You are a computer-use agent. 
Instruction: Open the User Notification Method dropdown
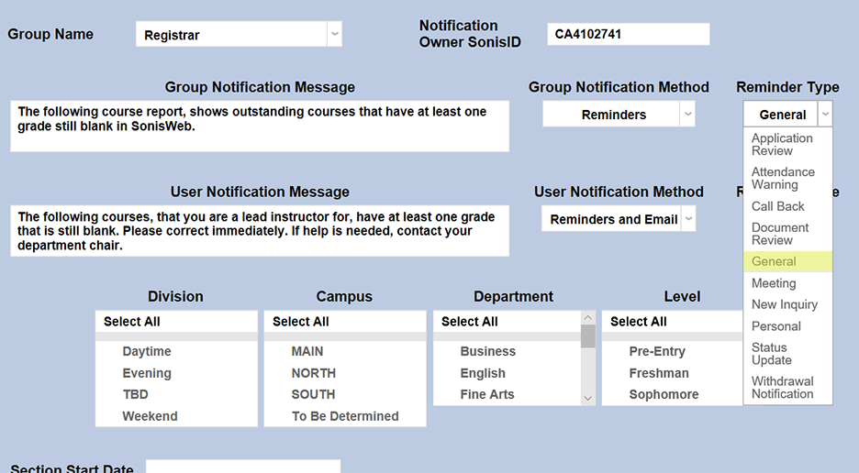click(x=619, y=219)
